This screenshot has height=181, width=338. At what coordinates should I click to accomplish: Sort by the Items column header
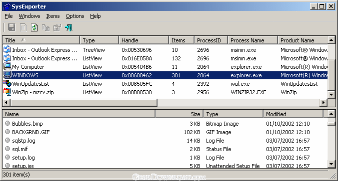(181, 40)
